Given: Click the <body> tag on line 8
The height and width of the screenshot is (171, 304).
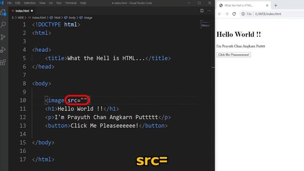Looking at the screenshot, I should (41, 84).
